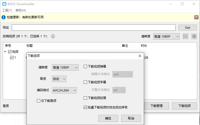
Task: Dismiss the update notification bar
Action: (196, 17)
